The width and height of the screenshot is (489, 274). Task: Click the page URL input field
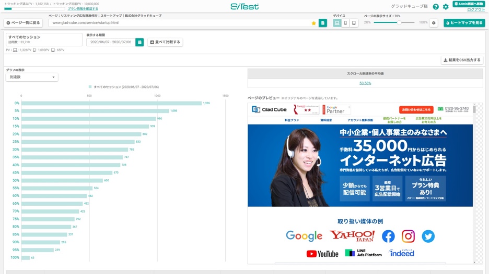(x=178, y=23)
